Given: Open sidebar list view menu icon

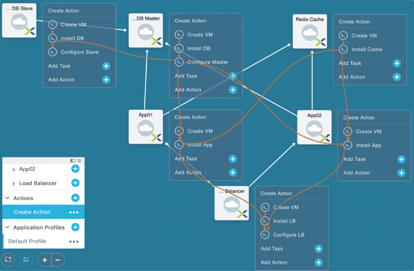Looking at the screenshot, I should click(79, 161).
